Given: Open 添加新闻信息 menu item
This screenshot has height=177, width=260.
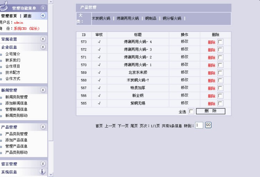Looking at the screenshot, I should click(16, 103).
